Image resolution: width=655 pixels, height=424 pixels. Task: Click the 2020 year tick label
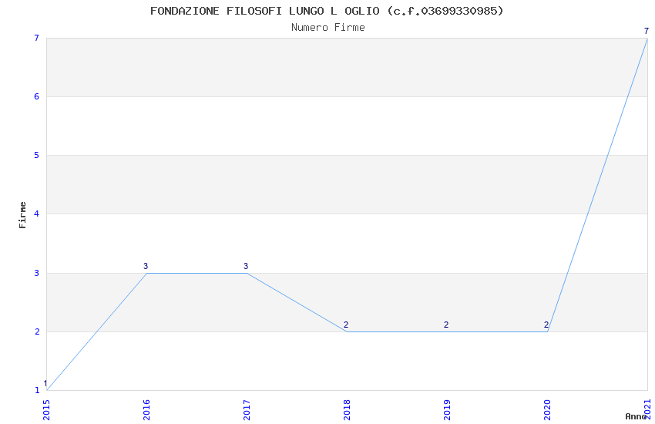[x=548, y=410]
